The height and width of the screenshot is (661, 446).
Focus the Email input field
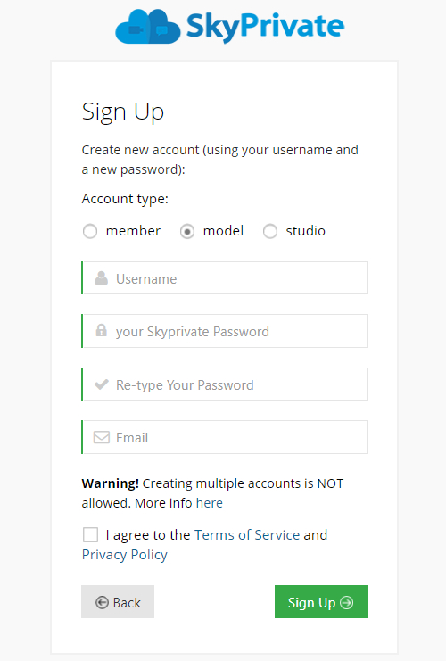[x=224, y=437]
